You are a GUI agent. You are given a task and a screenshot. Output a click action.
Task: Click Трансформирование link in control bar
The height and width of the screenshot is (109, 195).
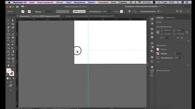[x=148, y=12]
